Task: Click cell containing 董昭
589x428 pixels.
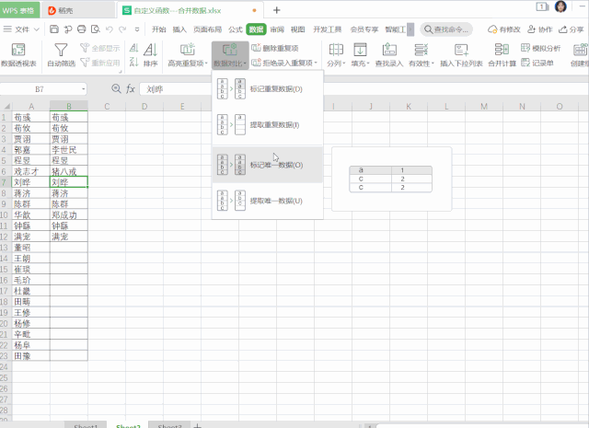Action: (31, 248)
